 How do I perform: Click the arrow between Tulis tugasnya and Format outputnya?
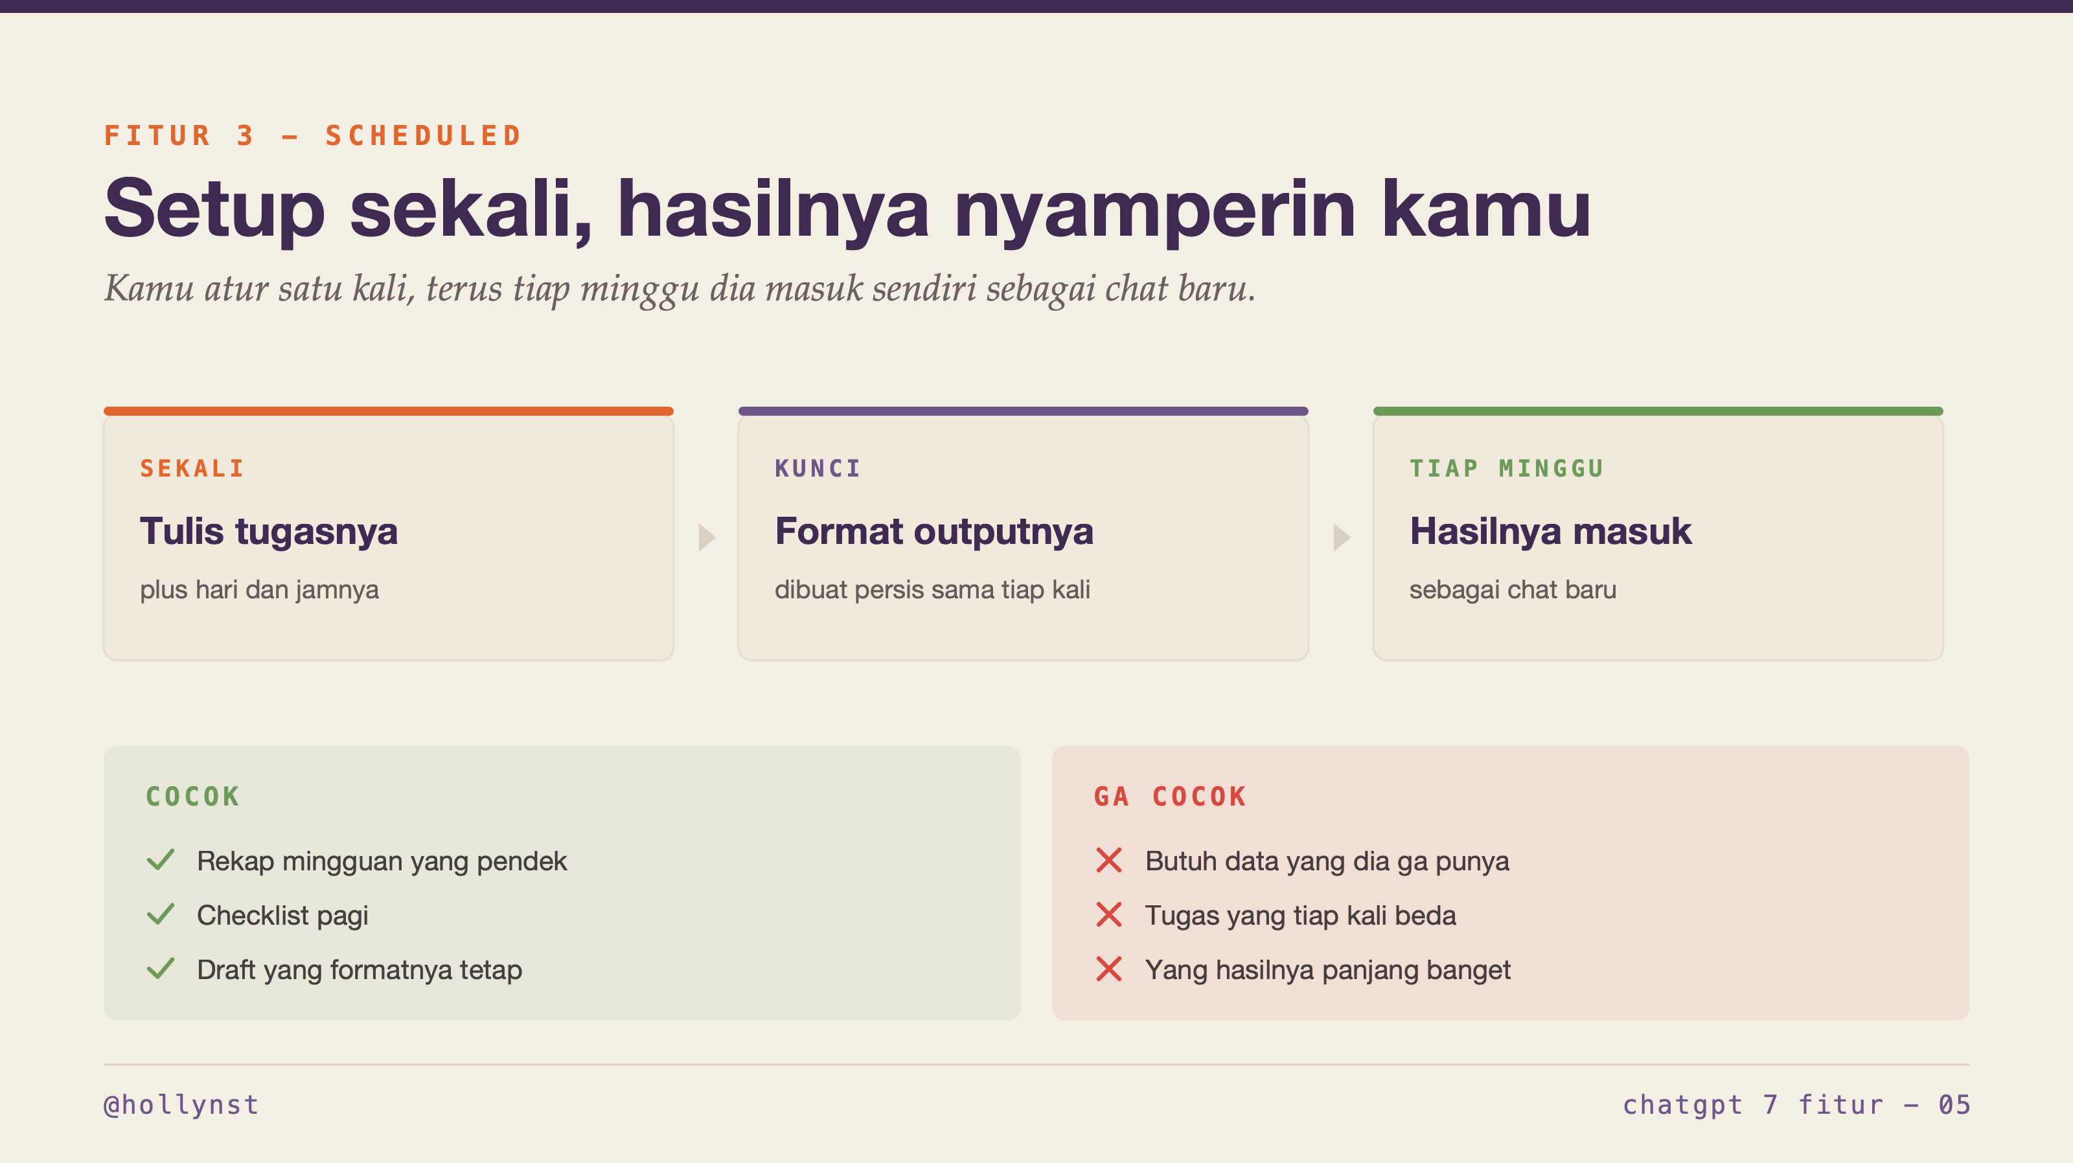707,537
